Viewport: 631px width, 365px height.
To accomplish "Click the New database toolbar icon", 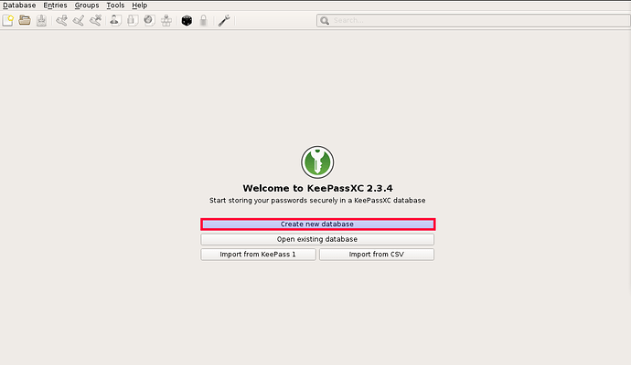I will click(x=8, y=20).
